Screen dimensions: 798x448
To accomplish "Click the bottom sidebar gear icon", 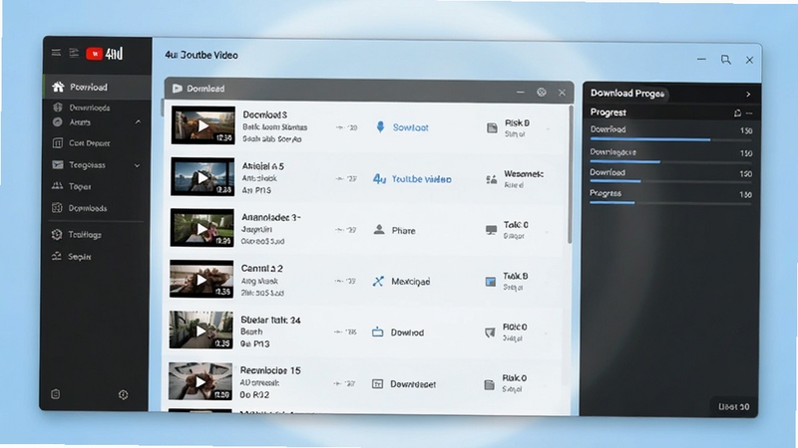I will click(123, 394).
